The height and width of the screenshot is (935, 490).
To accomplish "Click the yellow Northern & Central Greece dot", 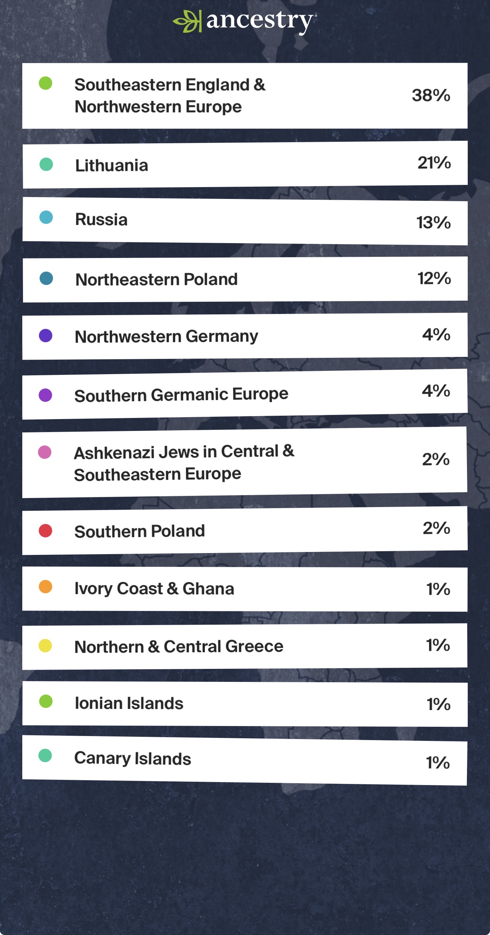I will (x=45, y=645).
